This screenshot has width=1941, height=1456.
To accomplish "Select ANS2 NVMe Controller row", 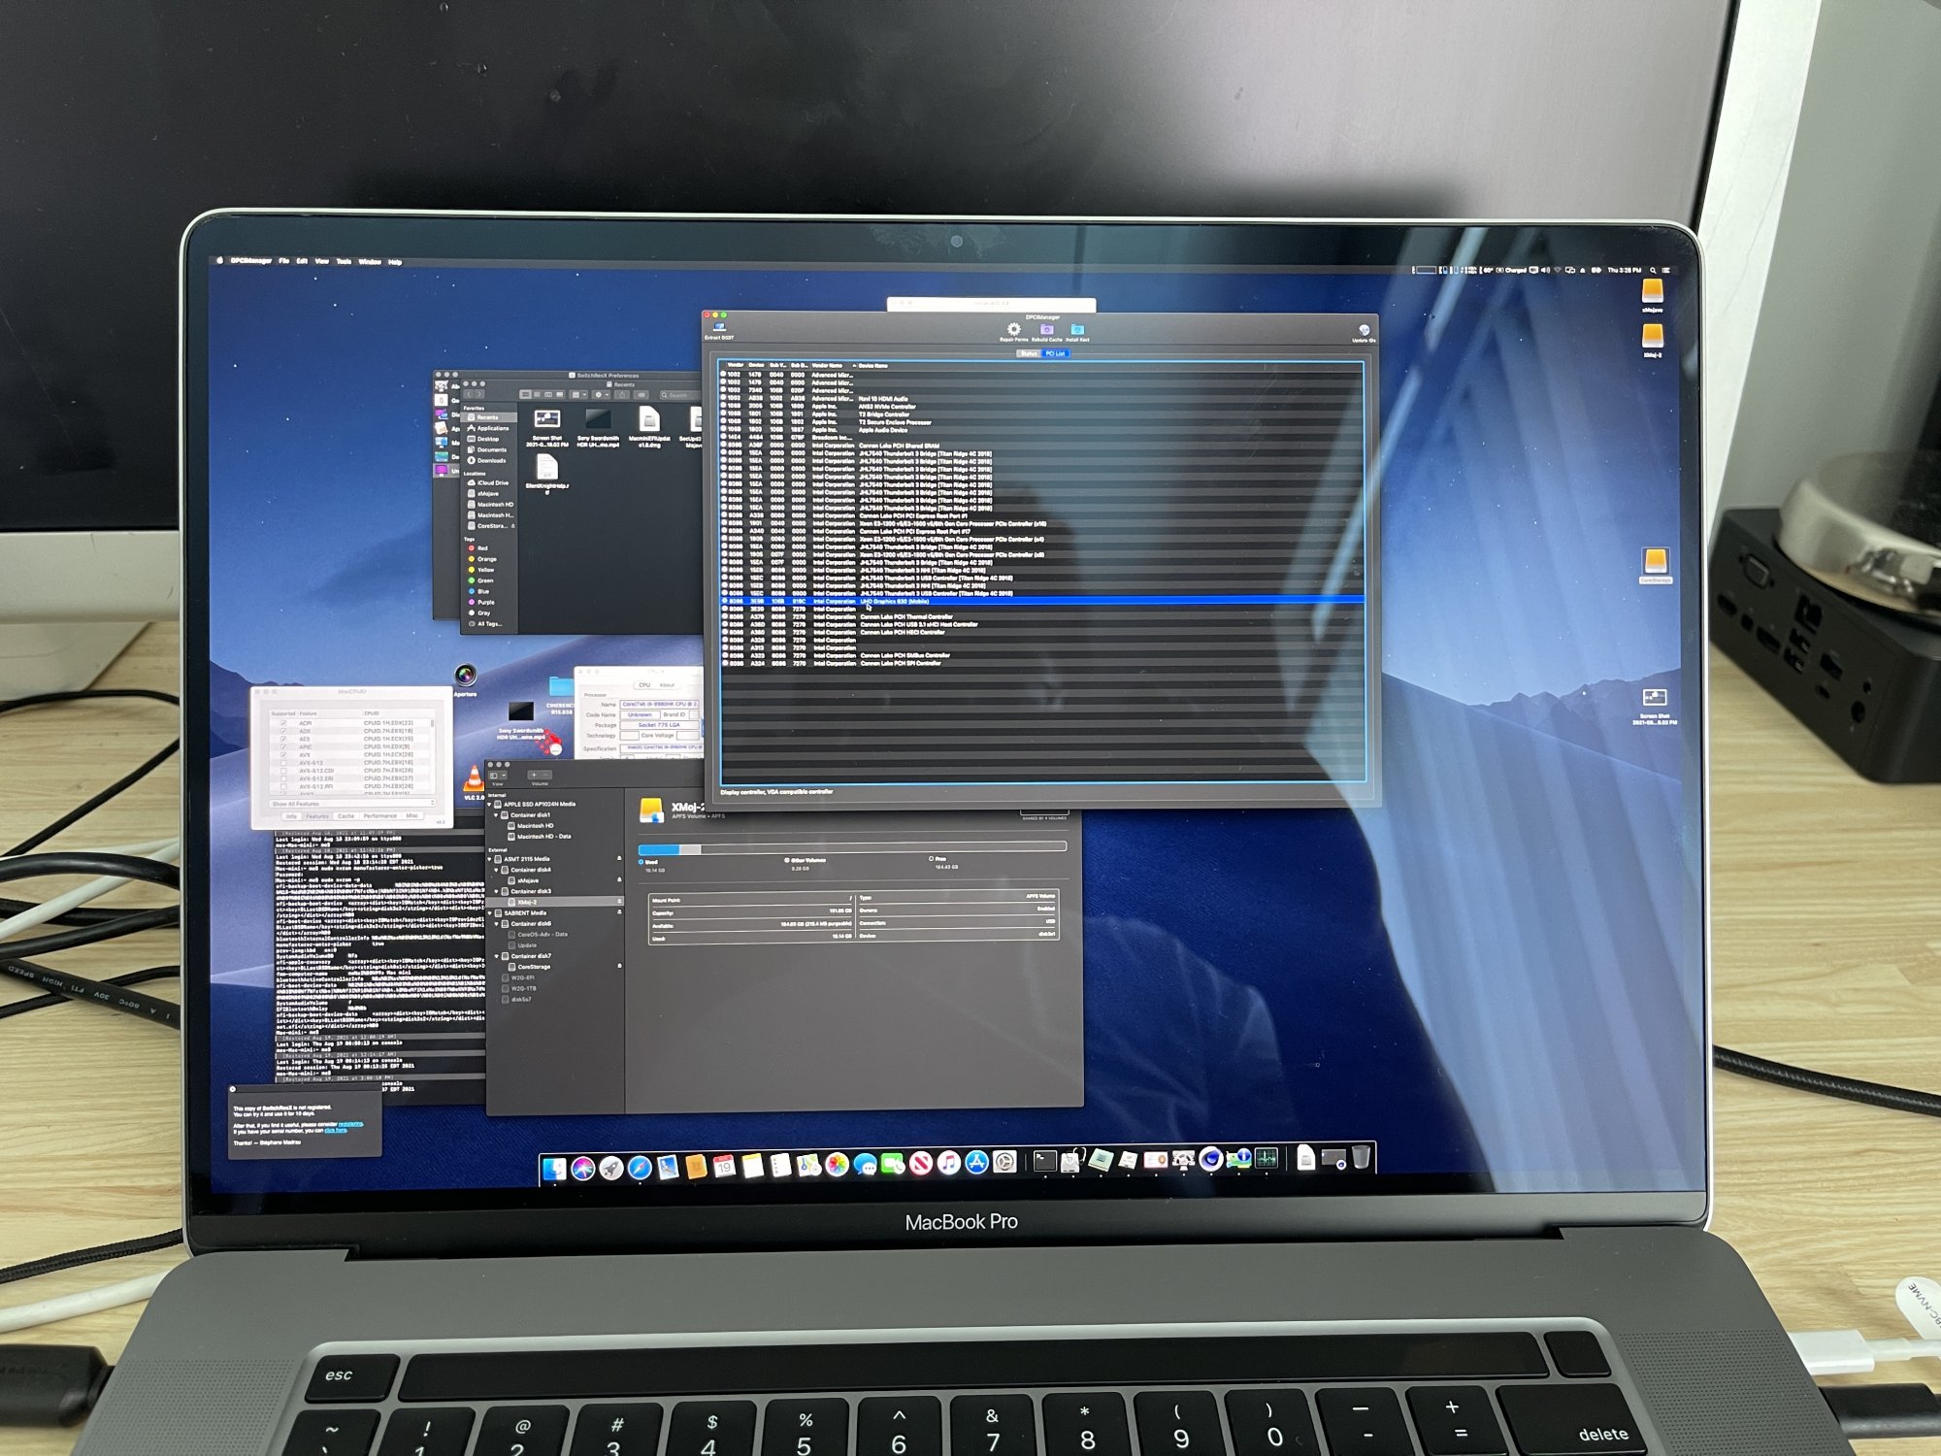I will (x=1041, y=407).
